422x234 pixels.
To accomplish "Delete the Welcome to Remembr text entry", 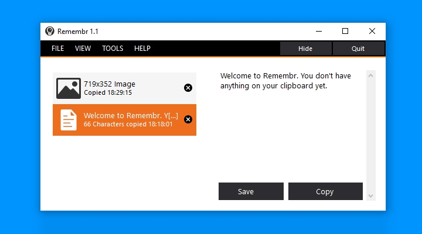I will [188, 119].
